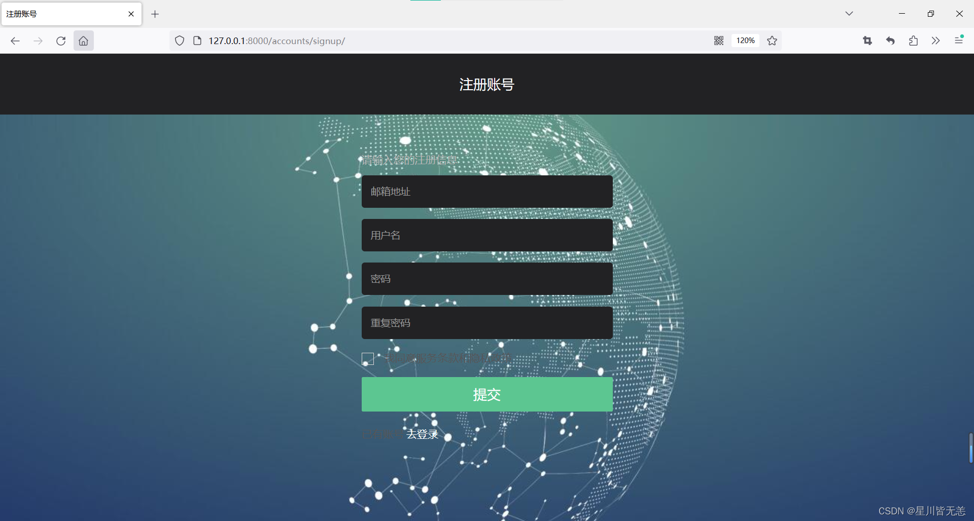Screen dimensions: 974x521
Task: Click the undo arrow toolbar icon
Action: click(890, 41)
